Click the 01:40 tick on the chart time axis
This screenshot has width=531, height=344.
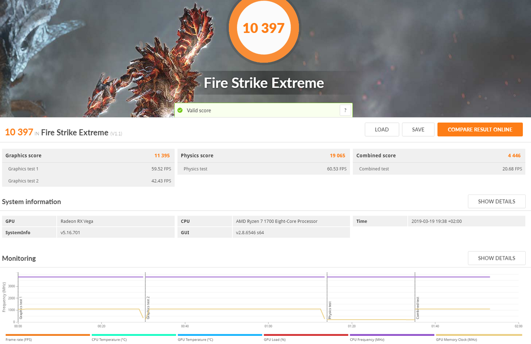(435, 326)
